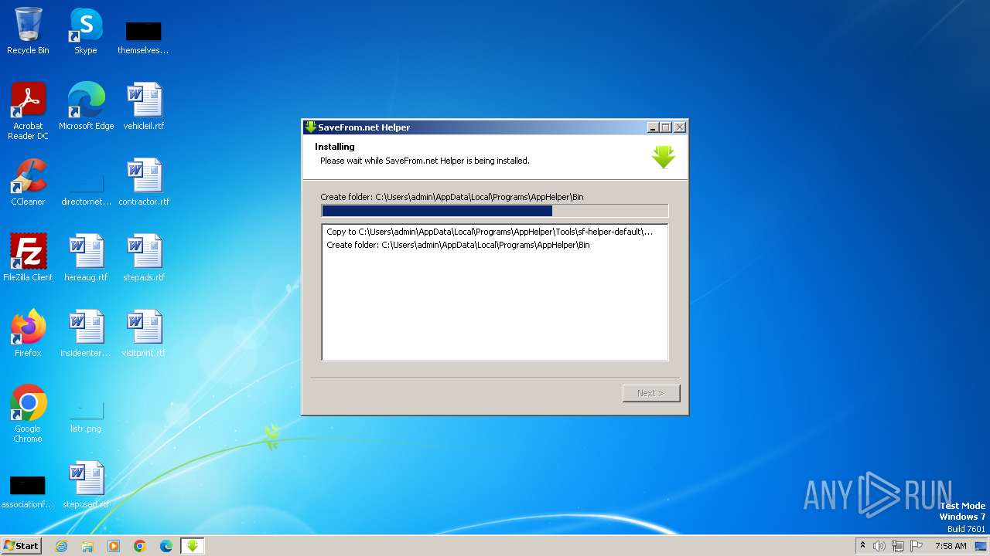This screenshot has height=556, width=990.
Task: Click the disabled Next > button
Action: (x=651, y=393)
